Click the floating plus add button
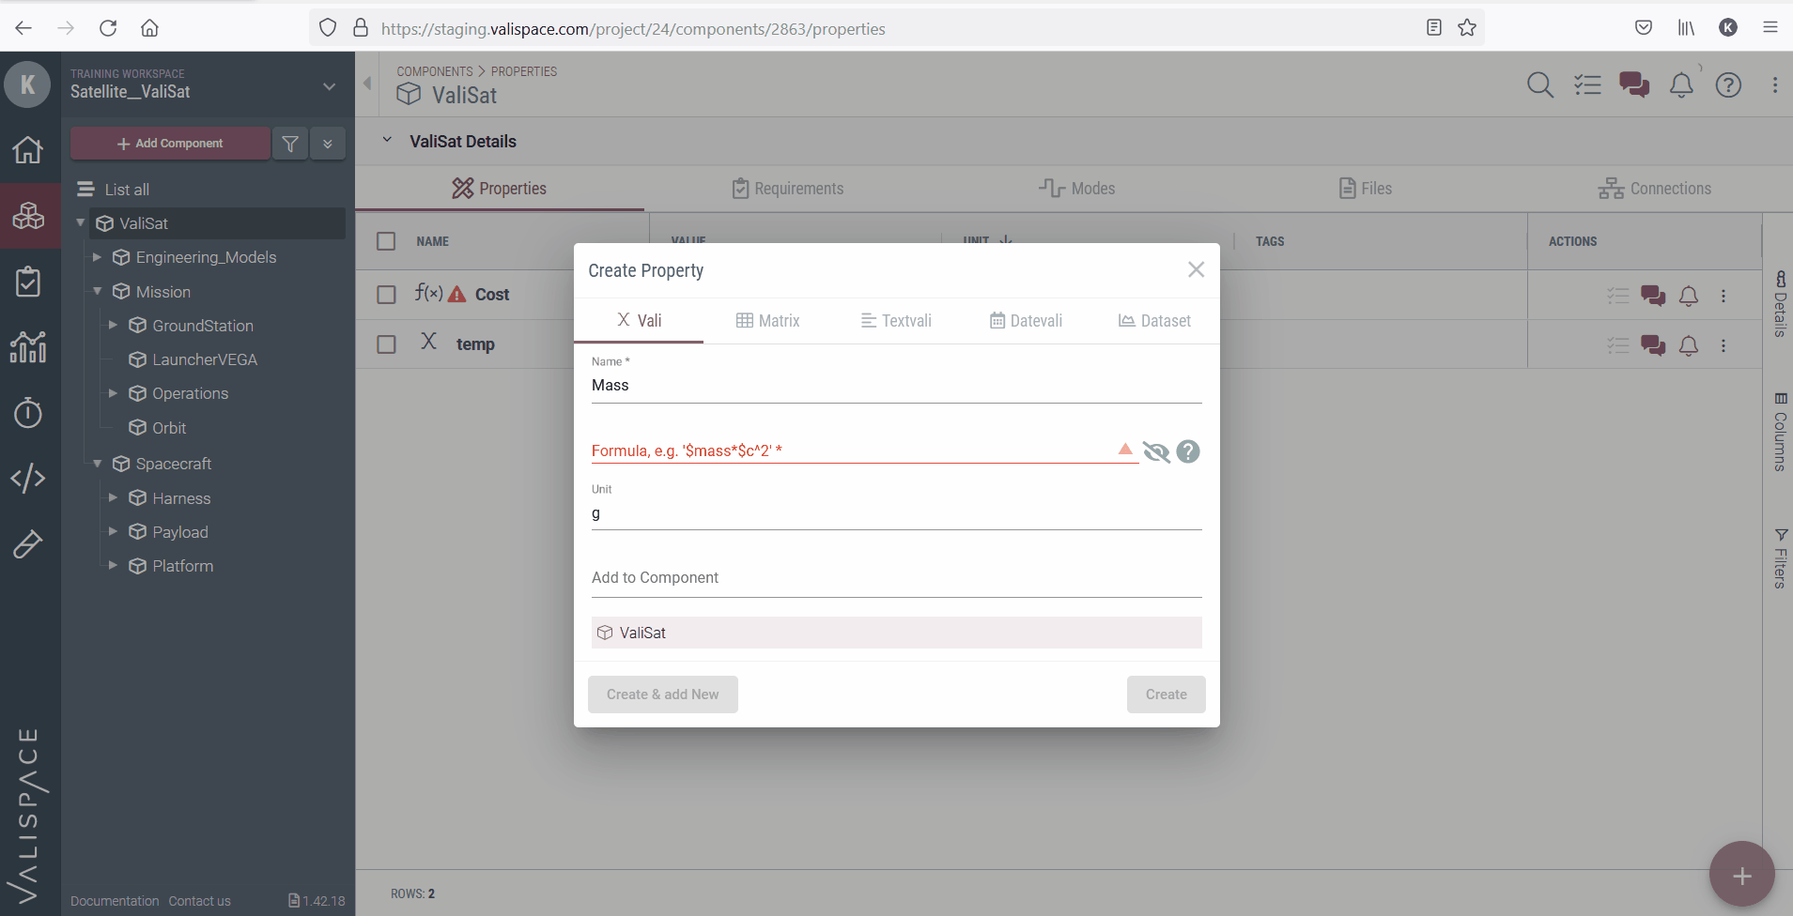 coord(1742,875)
